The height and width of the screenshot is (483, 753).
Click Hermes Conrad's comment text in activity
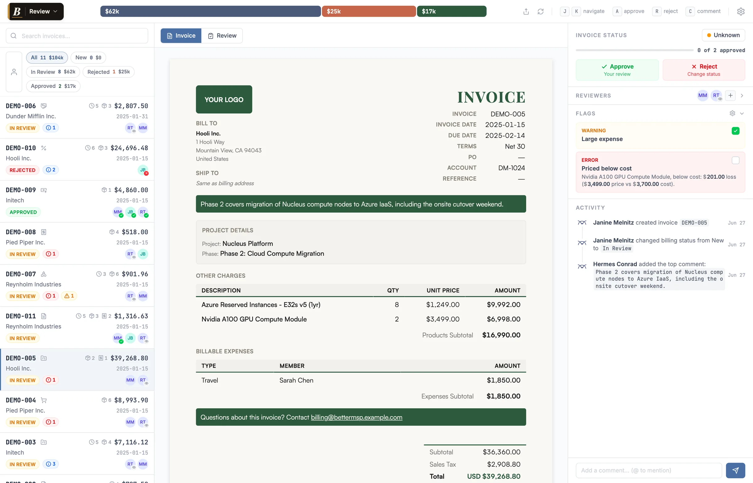point(659,279)
